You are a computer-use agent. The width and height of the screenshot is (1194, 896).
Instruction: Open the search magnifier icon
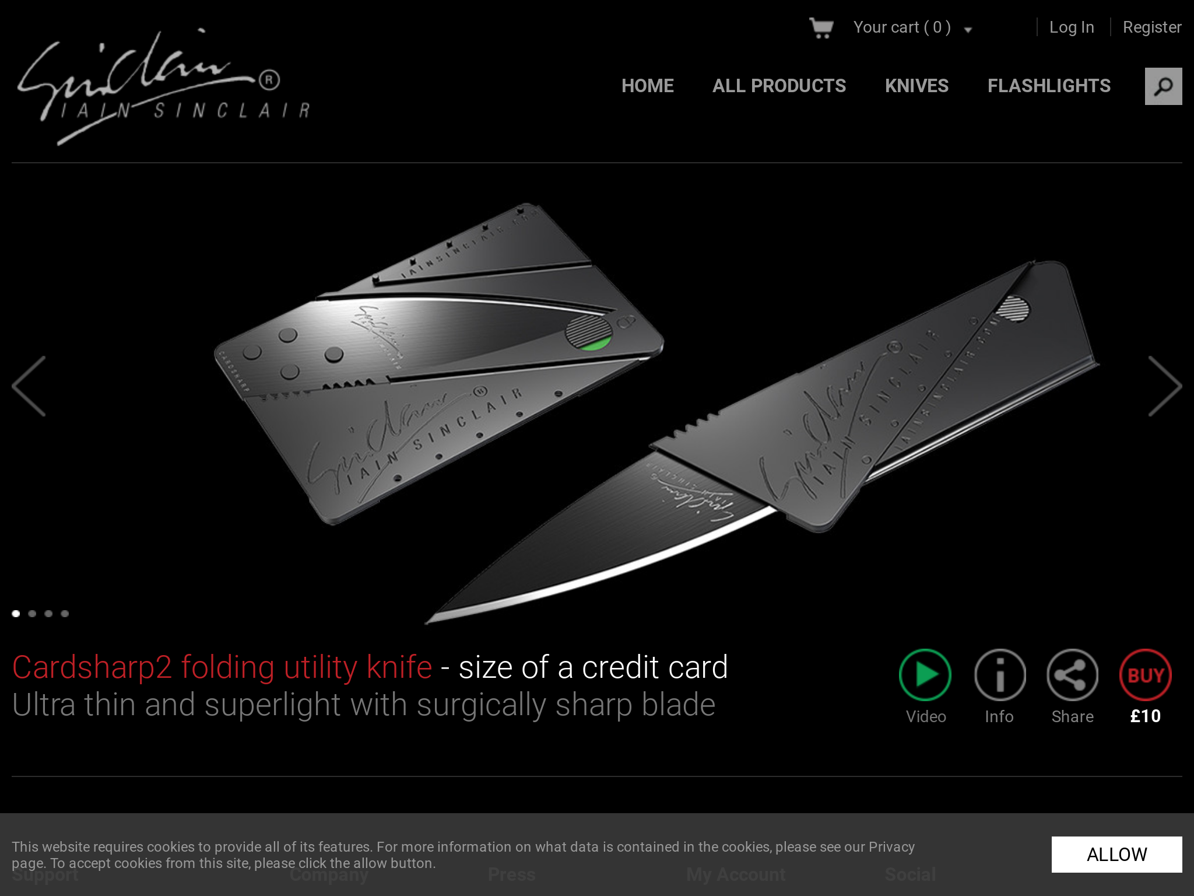click(1163, 86)
